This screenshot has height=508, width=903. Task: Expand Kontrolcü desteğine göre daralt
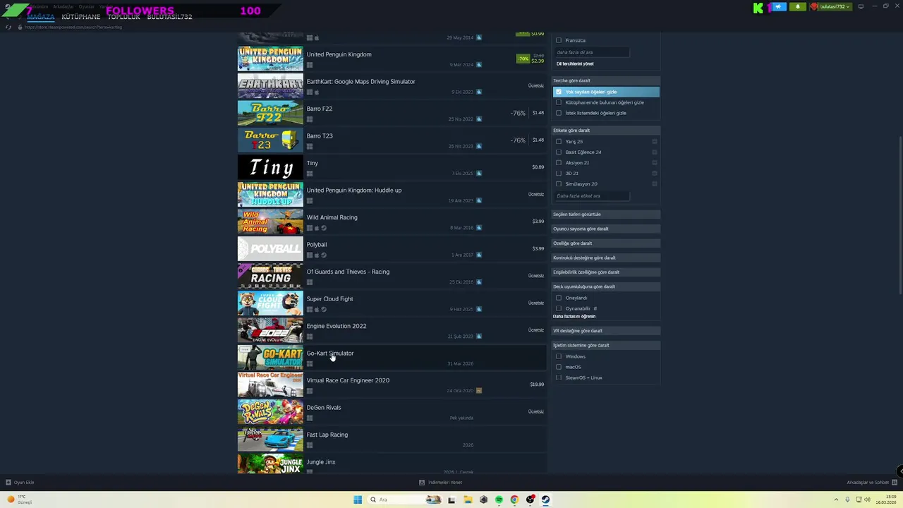click(606, 258)
